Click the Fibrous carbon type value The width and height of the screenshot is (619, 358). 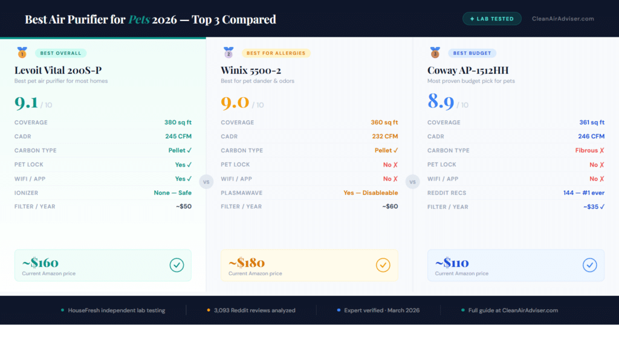point(590,150)
